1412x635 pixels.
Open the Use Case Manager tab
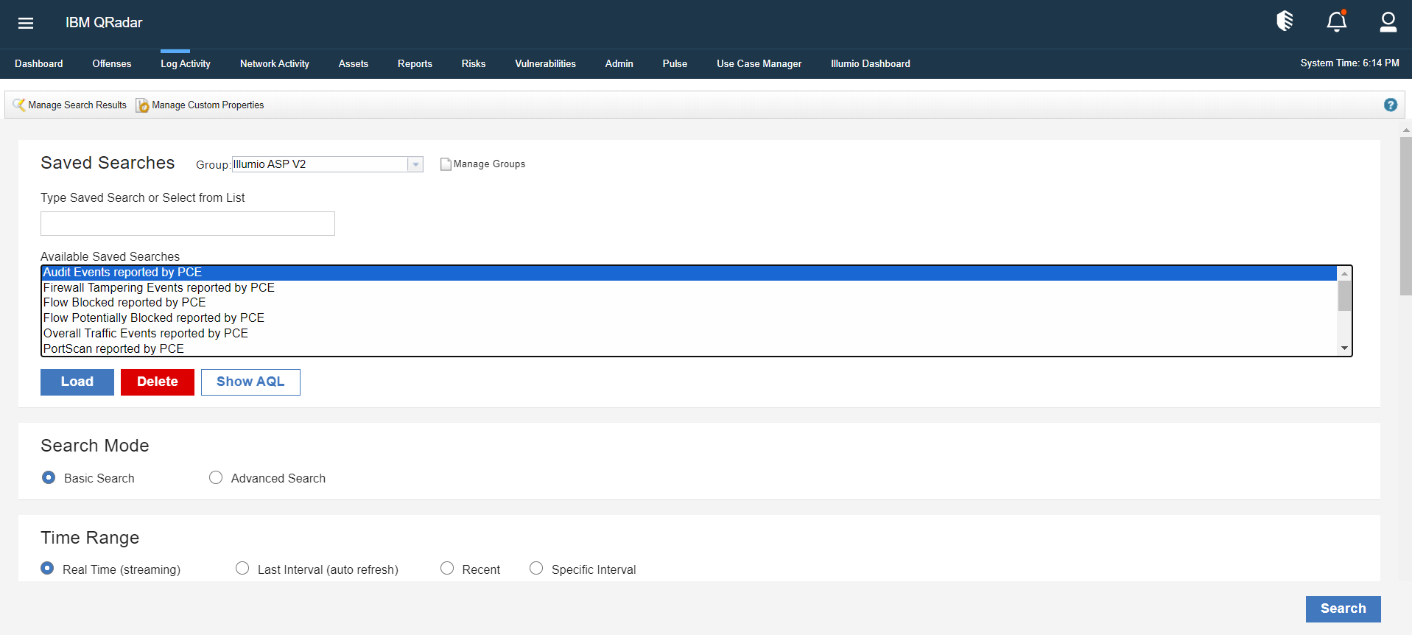click(759, 64)
